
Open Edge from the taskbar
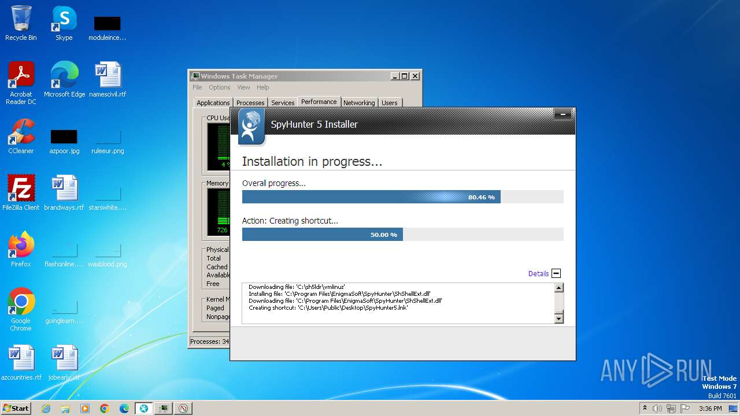pyautogui.click(x=124, y=408)
